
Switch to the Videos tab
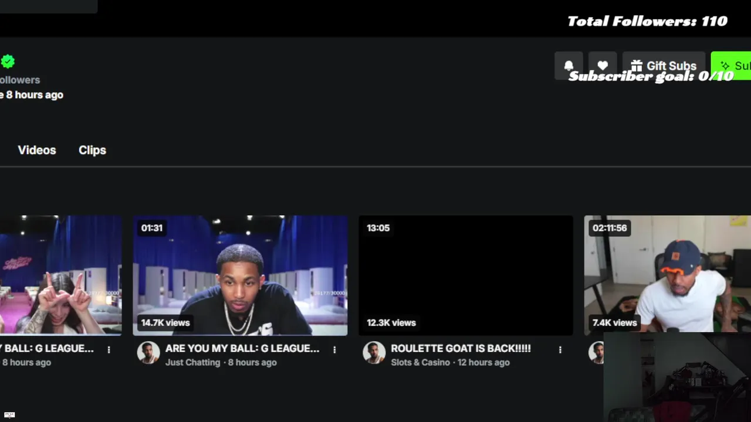(37, 150)
